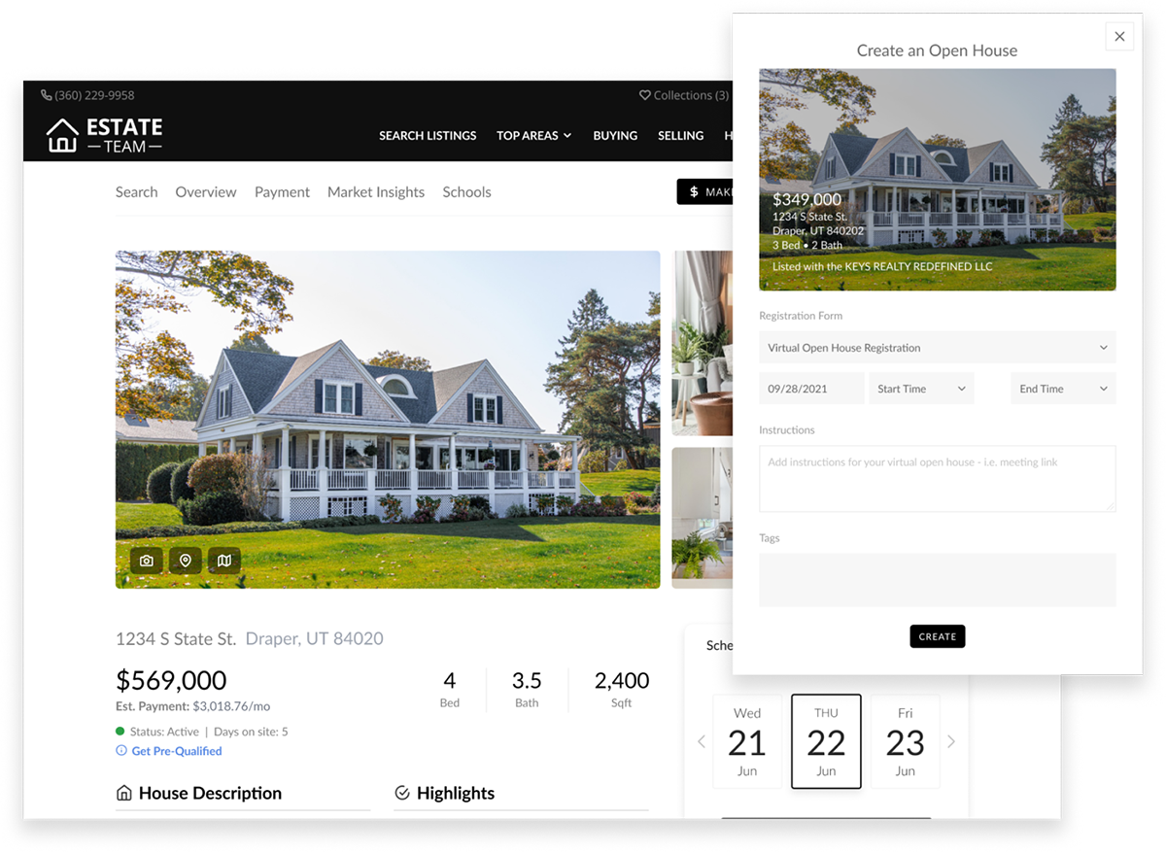Click the Instructions text area
This screenshot has height=853, width=1166.
point(938,478)
